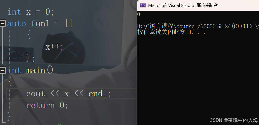This screenshot has height=125, width=259.
Task: Click the int keyword before x = 0
Action: (x=14, y=12)
